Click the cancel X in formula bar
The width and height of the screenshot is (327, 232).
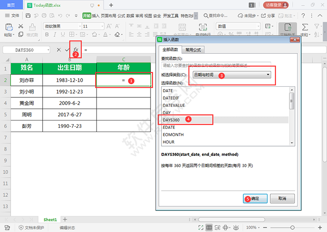tap(59, 50)
